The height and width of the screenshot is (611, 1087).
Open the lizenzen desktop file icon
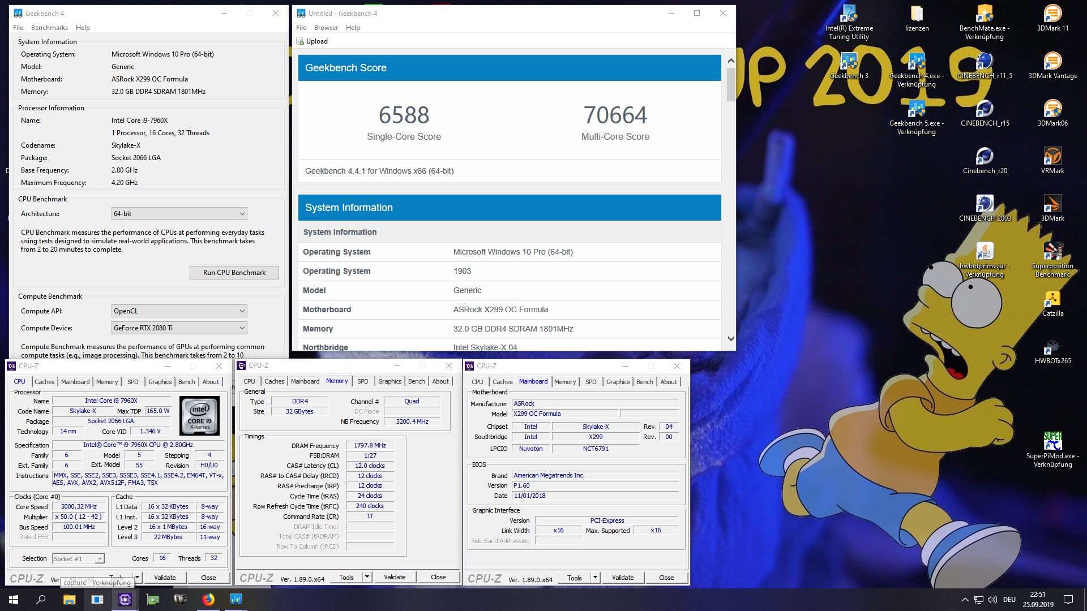click(x=917, y=18)
